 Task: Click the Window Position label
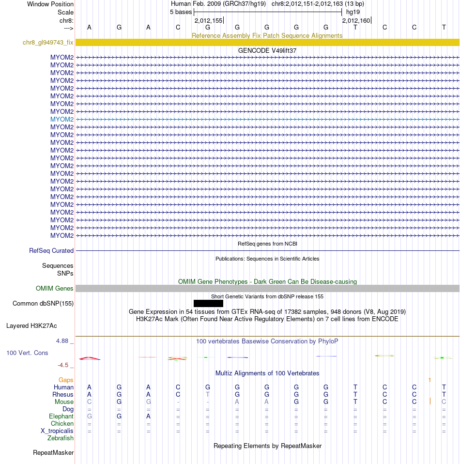point(50,4)
